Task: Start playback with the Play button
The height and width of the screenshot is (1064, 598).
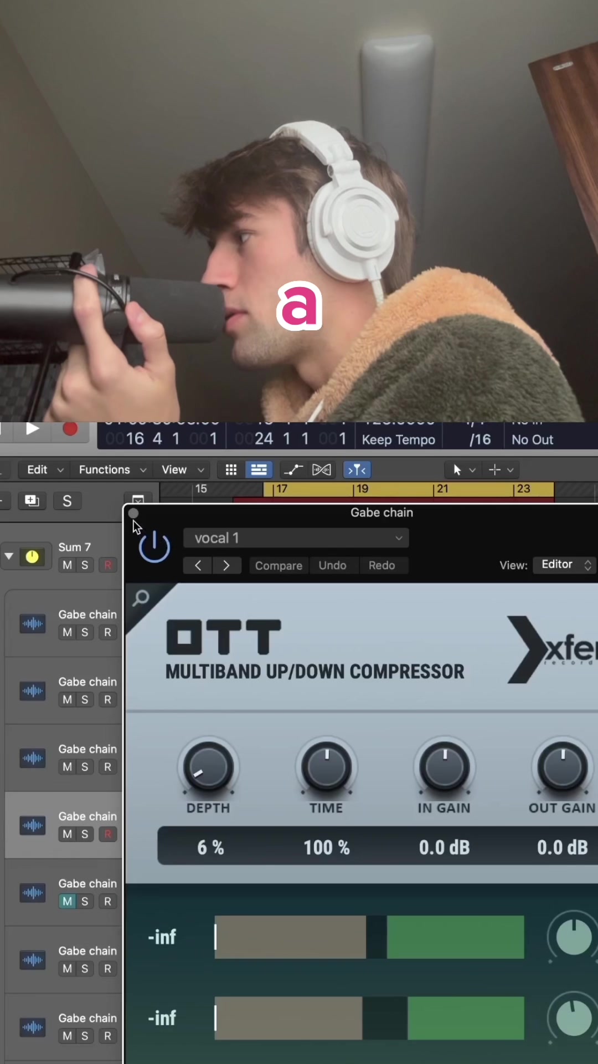Action: 32,429
